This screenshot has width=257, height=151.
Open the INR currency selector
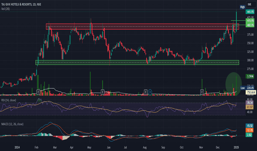251,4
